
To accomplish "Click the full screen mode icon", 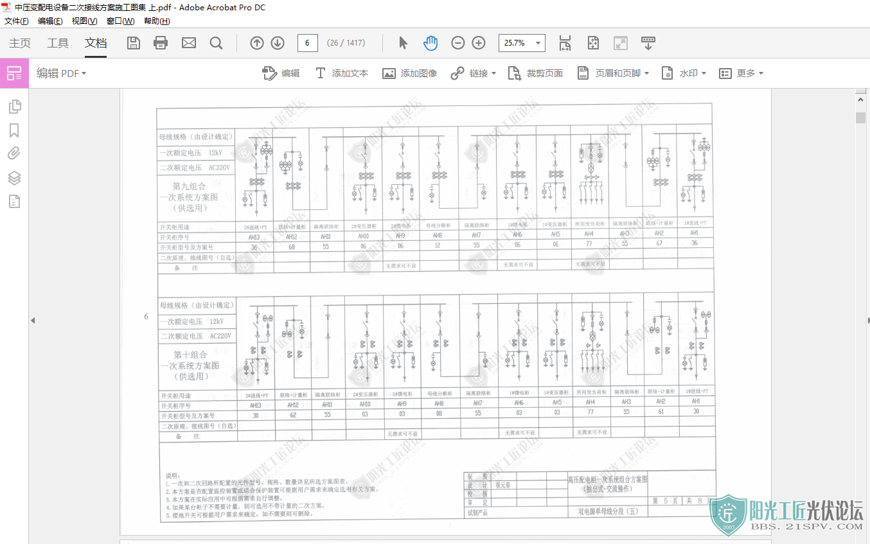I will (621, 43).
